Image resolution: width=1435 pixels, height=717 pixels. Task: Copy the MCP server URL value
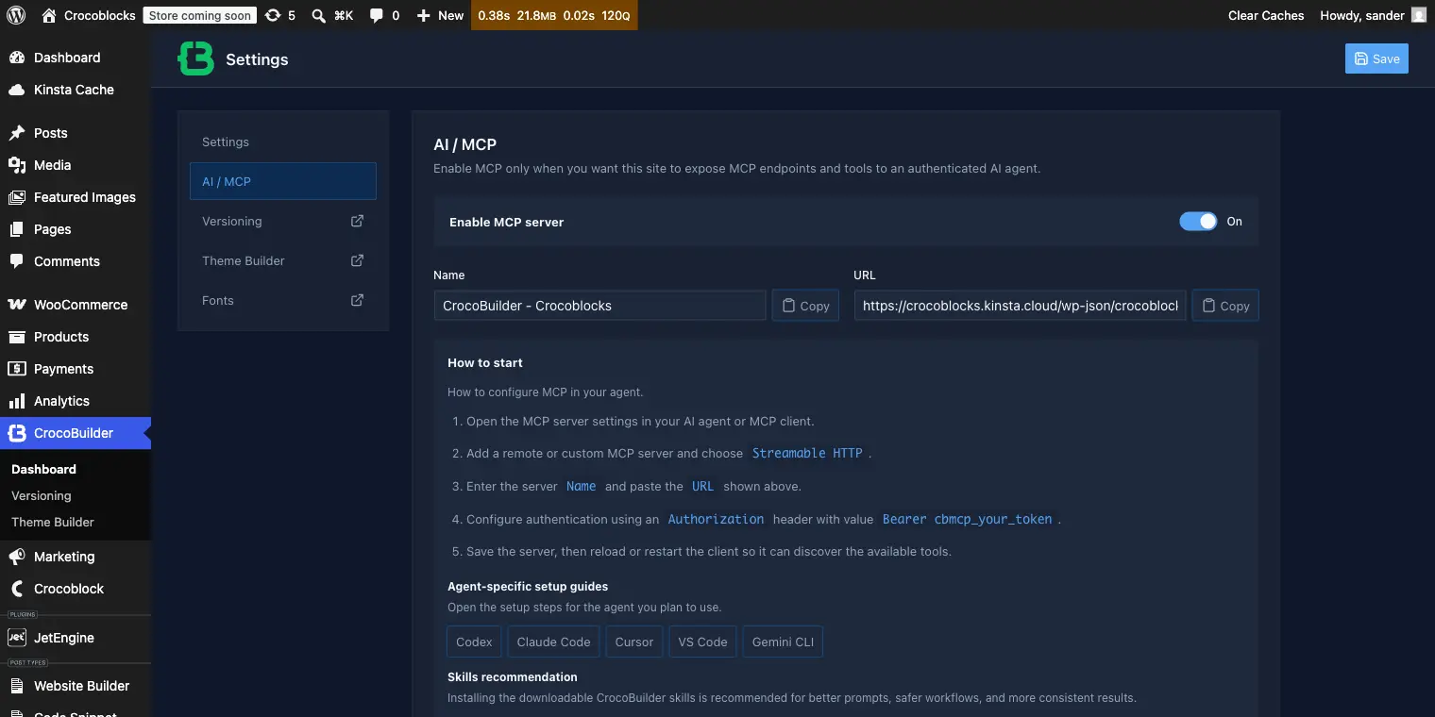(x=1225, y=306)
